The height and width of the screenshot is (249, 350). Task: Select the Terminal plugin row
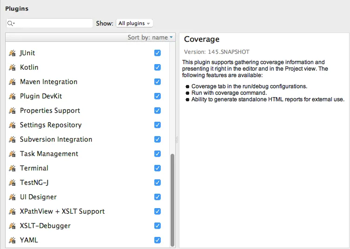tap(87, 168)
